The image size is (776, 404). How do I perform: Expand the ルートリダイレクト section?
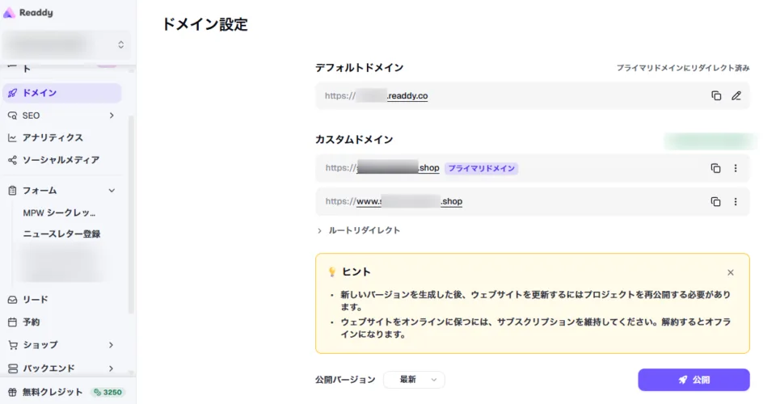point(359,230)
